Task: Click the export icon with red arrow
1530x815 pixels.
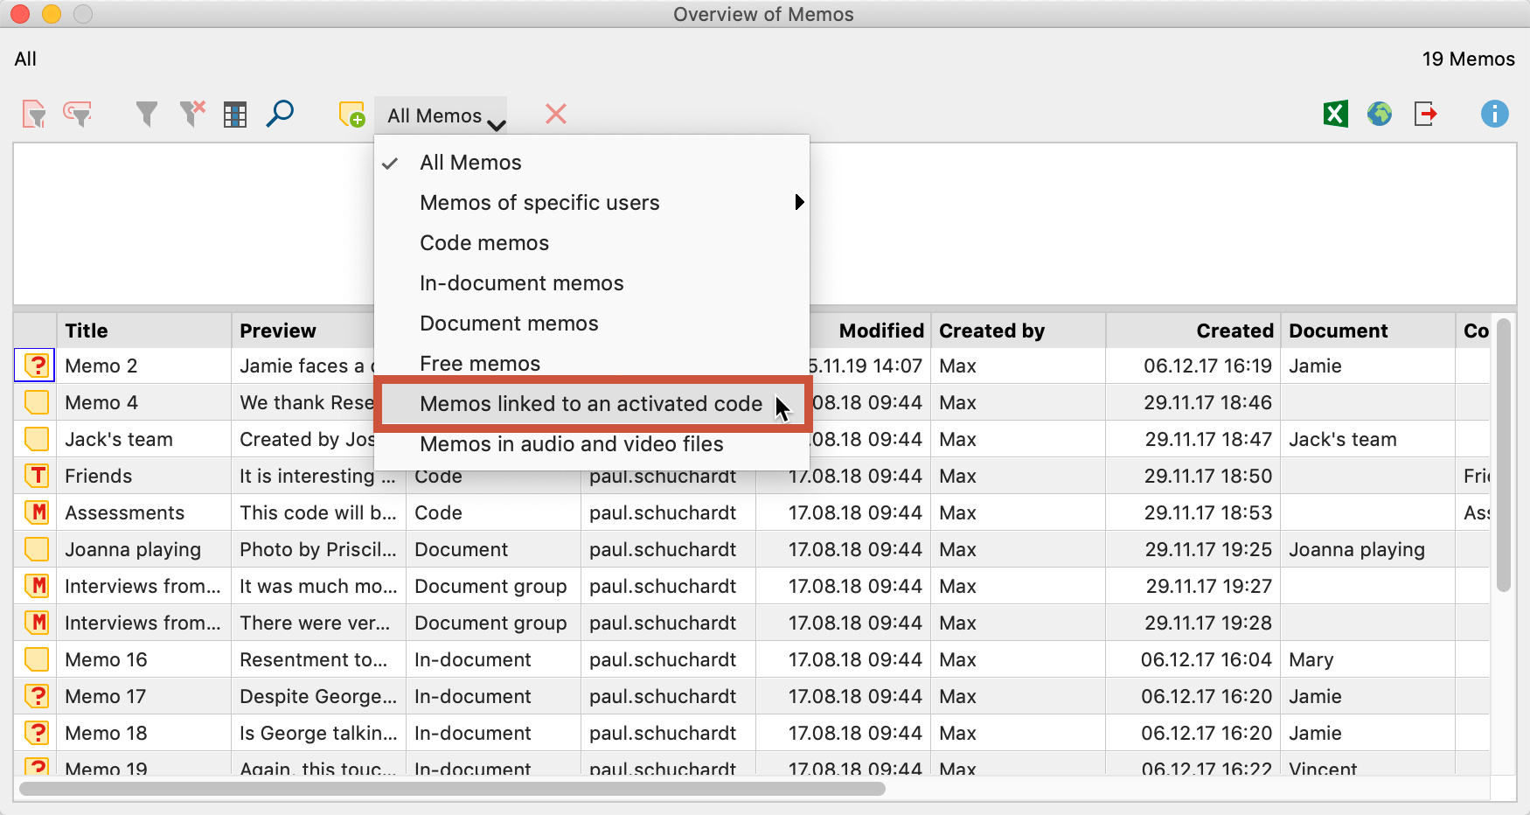Action: coord(1426,114)
